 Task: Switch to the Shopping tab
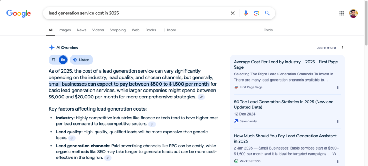[118, 30]
